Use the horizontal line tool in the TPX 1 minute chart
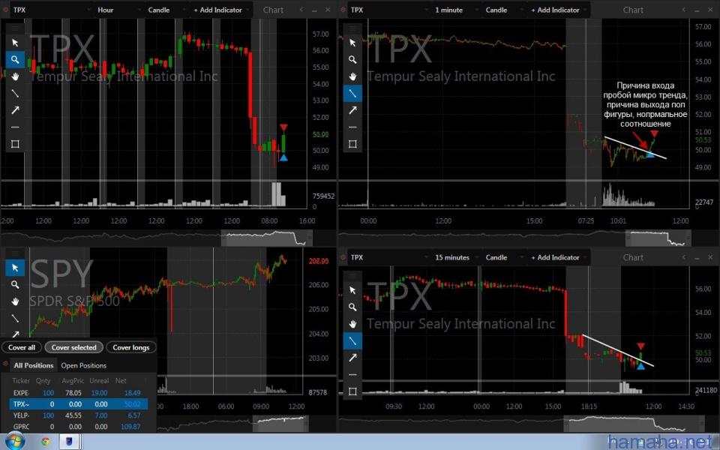Image resolution: width=720 pixels, height=450 pixels. (352, 127)
